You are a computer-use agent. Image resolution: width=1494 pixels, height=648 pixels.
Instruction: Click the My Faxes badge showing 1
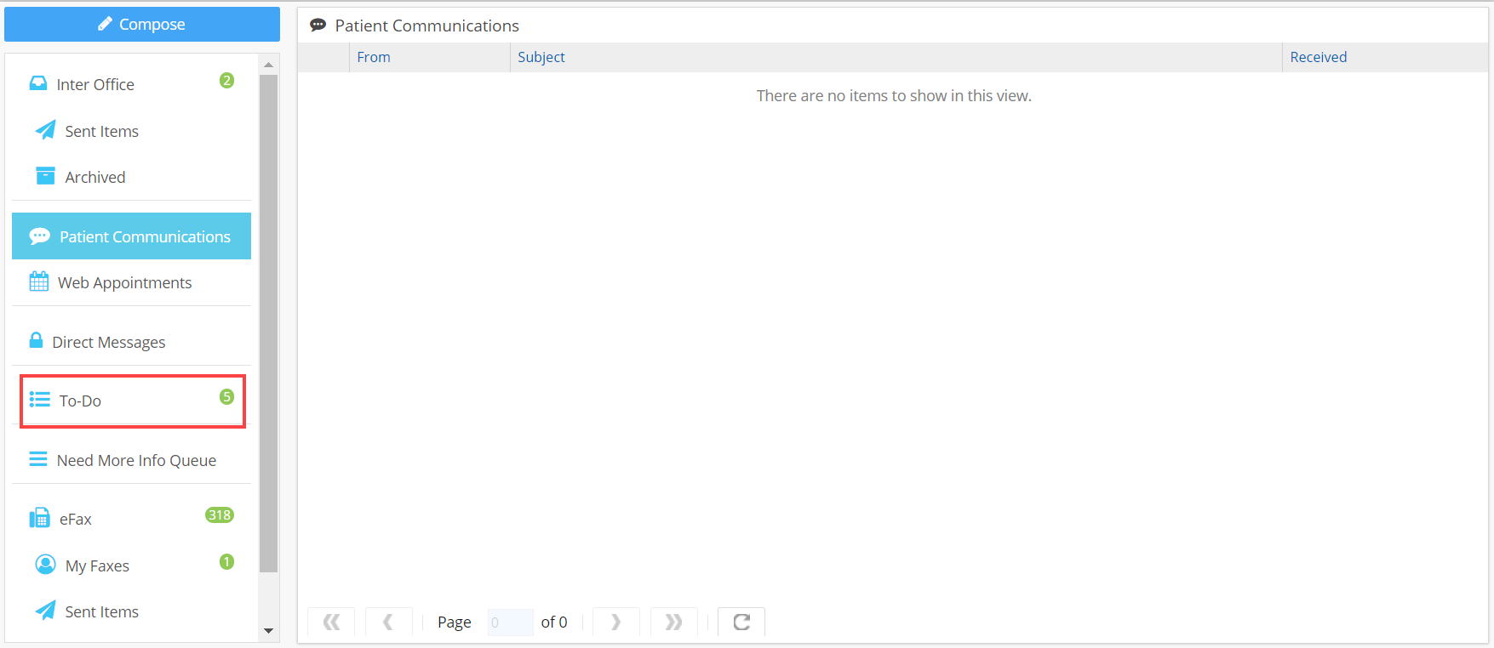coord(226,561)
